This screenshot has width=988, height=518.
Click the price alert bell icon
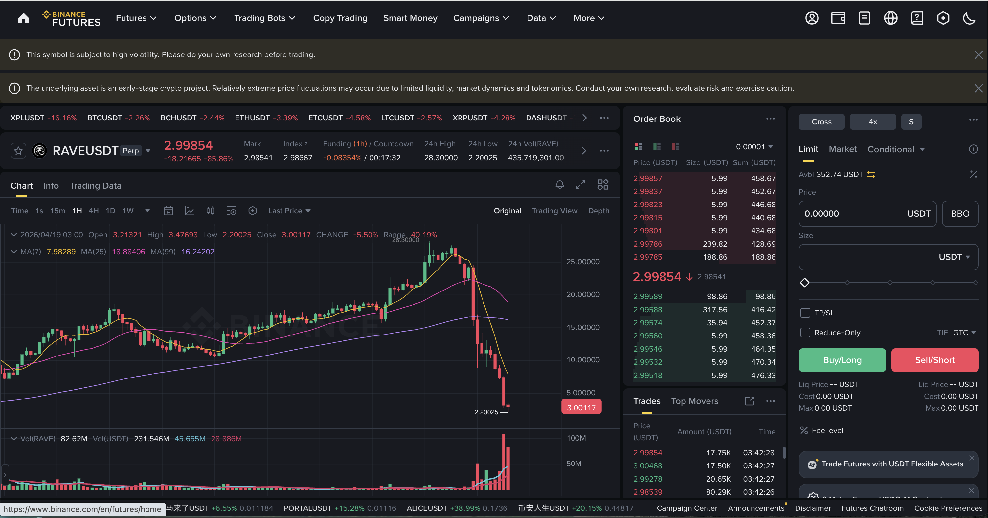point(559,185)
